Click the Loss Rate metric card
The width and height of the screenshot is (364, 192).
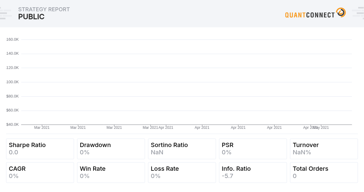(x=182, y=172)
